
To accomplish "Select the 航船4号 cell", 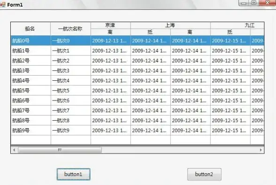I will tap(31, 81).
